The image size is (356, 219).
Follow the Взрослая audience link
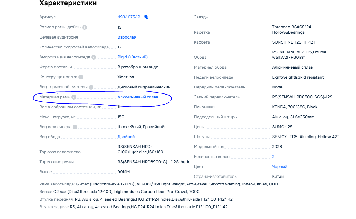coord(127,37)
